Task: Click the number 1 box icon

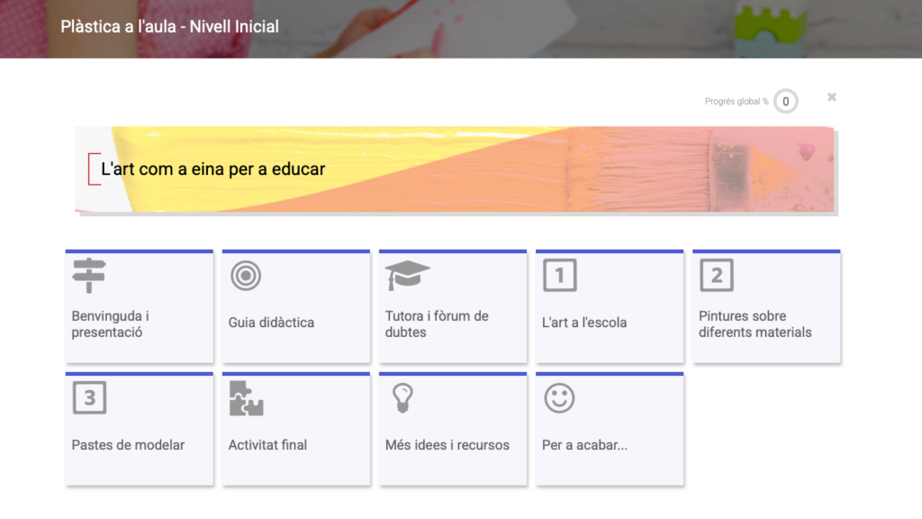Action: point(559,275)
